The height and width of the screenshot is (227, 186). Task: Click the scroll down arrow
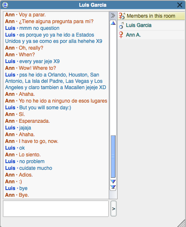click(113, 182)
